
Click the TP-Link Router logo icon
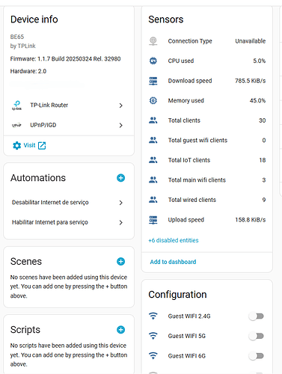point(16,105)
